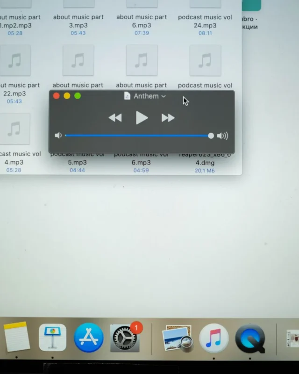This screenshot has width=299, height=374.
Task: Open the App Store in Dock
Action: click(x=89, y=338)
